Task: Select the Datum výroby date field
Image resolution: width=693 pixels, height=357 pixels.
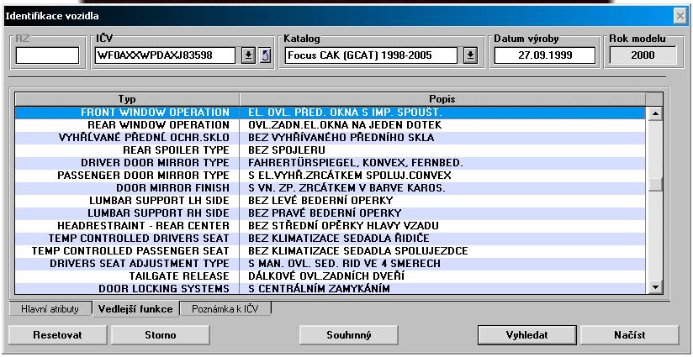Action: (x=545, y=55)
